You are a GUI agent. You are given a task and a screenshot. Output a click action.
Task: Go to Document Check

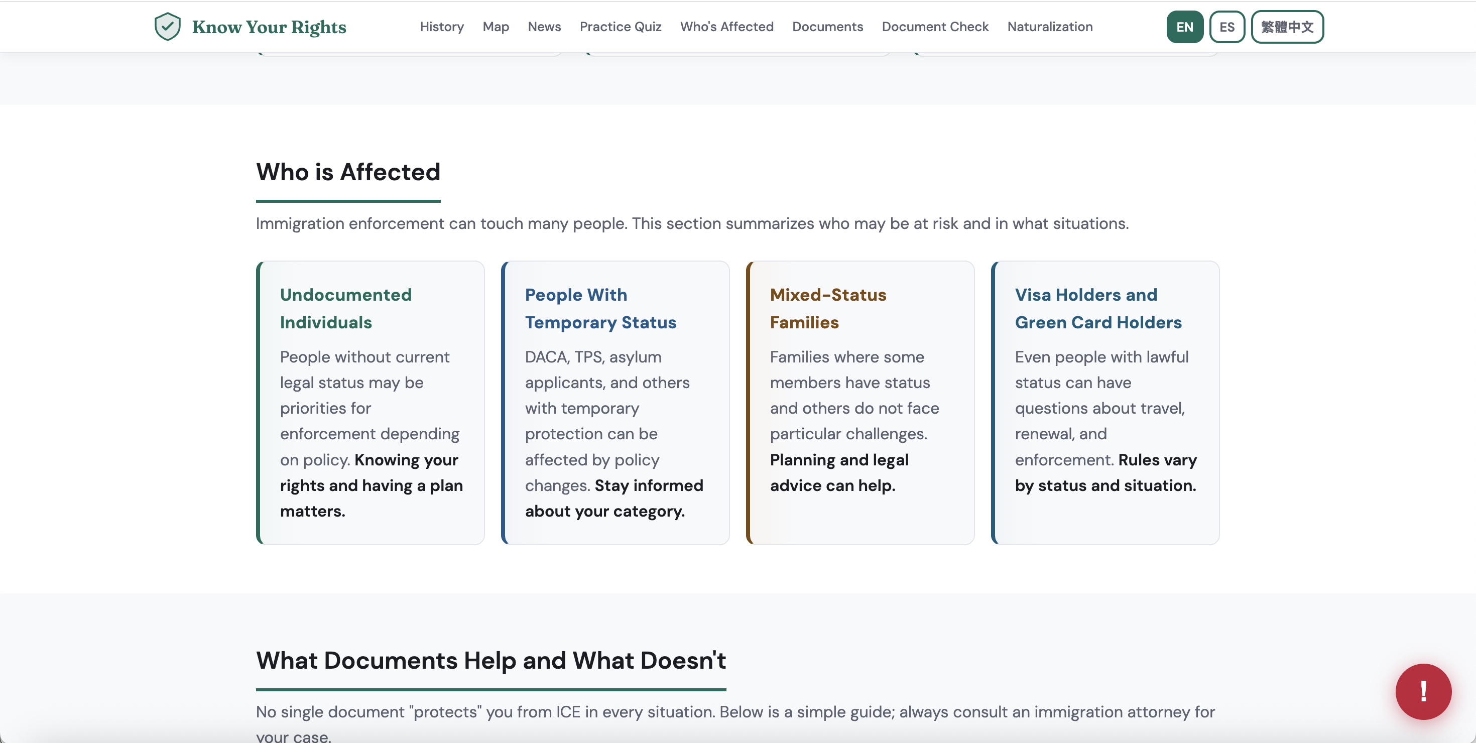tap(934, 26)
